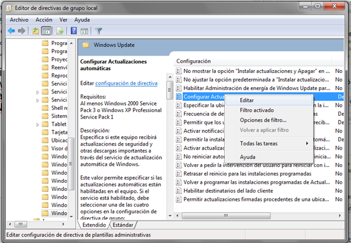351x243 pixels.
Task: Toggle the show/hide console tree icon
Action: click(x=46, y=30)
